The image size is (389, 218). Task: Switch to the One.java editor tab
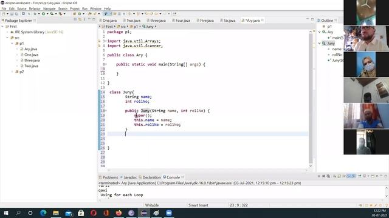pos(108,21)
